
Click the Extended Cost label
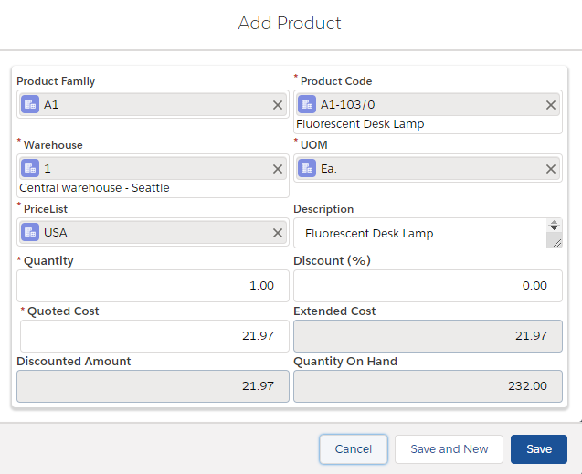334,311
